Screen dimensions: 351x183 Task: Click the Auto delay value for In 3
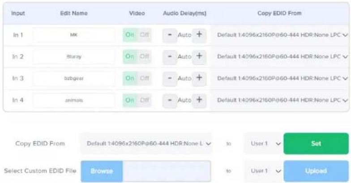(184, 78)
